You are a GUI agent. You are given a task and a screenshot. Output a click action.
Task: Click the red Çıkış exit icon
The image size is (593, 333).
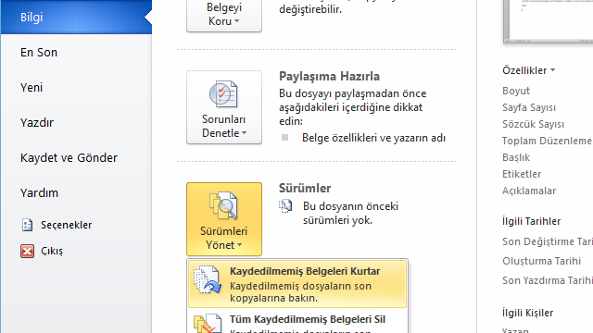(27, 251)
